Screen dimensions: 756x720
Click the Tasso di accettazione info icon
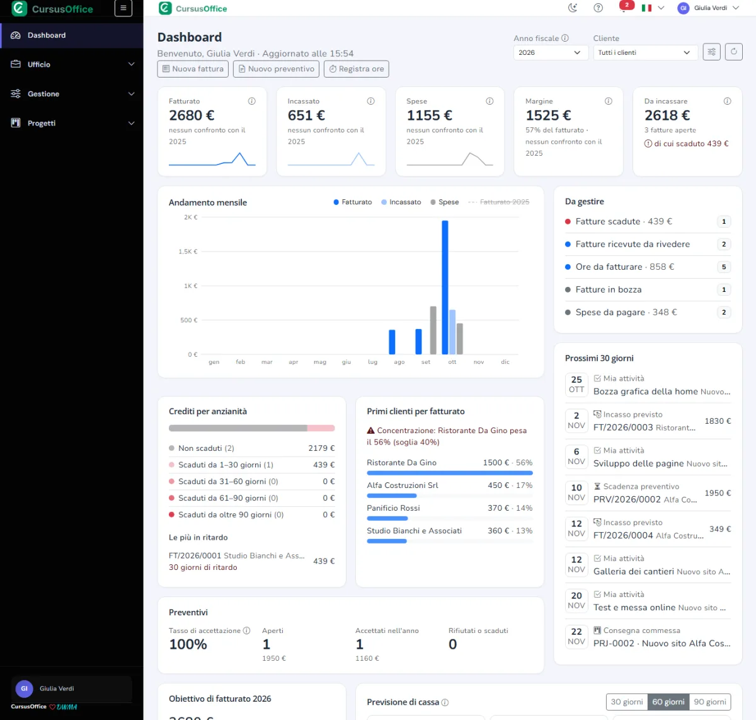247,630
